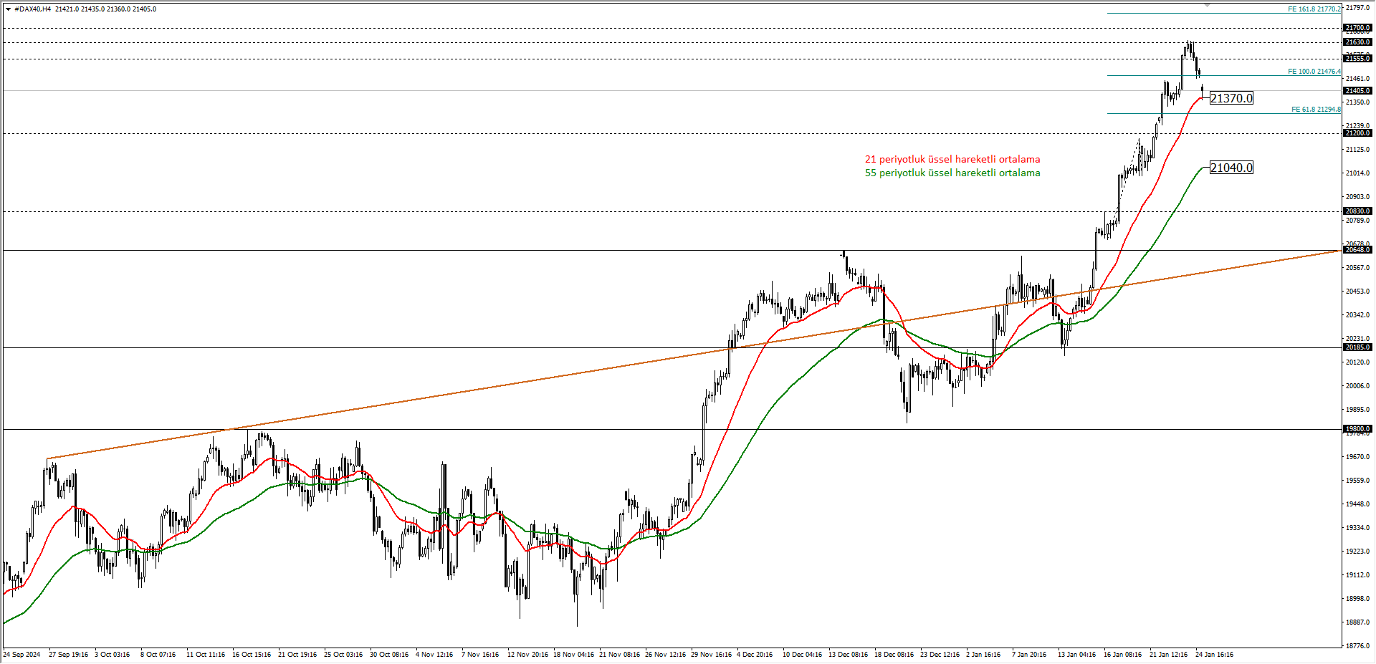This screenshot has width=1376, height=664.
Task: Click the 20453.0 price axis value
Action: [x=1357, y=292]
